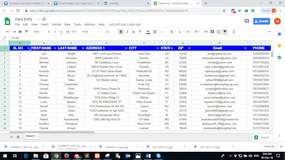
Task: Format as currency with dollar icon
Action: [x=49, y=32]
